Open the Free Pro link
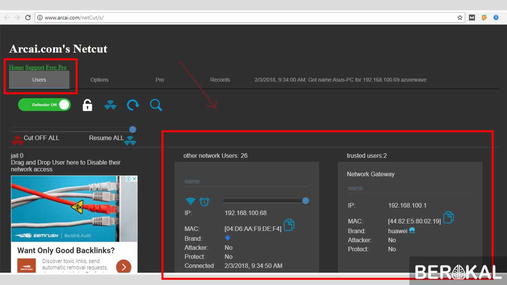 pyautogui.click(x=56, y=67)
